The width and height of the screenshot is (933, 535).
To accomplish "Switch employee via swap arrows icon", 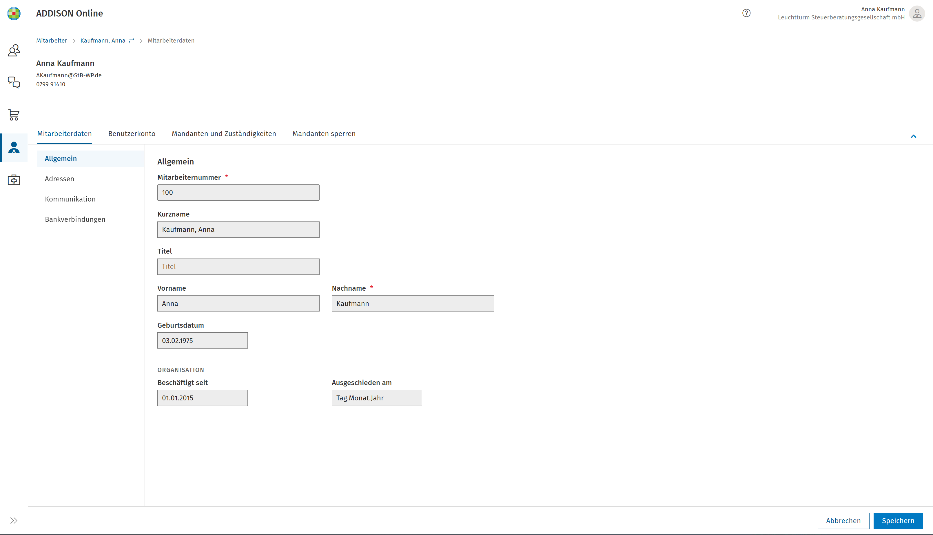I will pos(132,41).
